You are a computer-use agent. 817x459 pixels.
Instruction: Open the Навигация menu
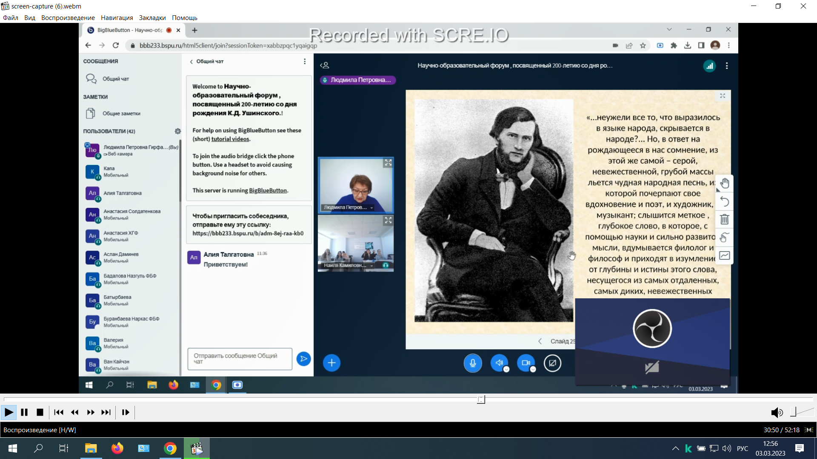click(117, 18)
